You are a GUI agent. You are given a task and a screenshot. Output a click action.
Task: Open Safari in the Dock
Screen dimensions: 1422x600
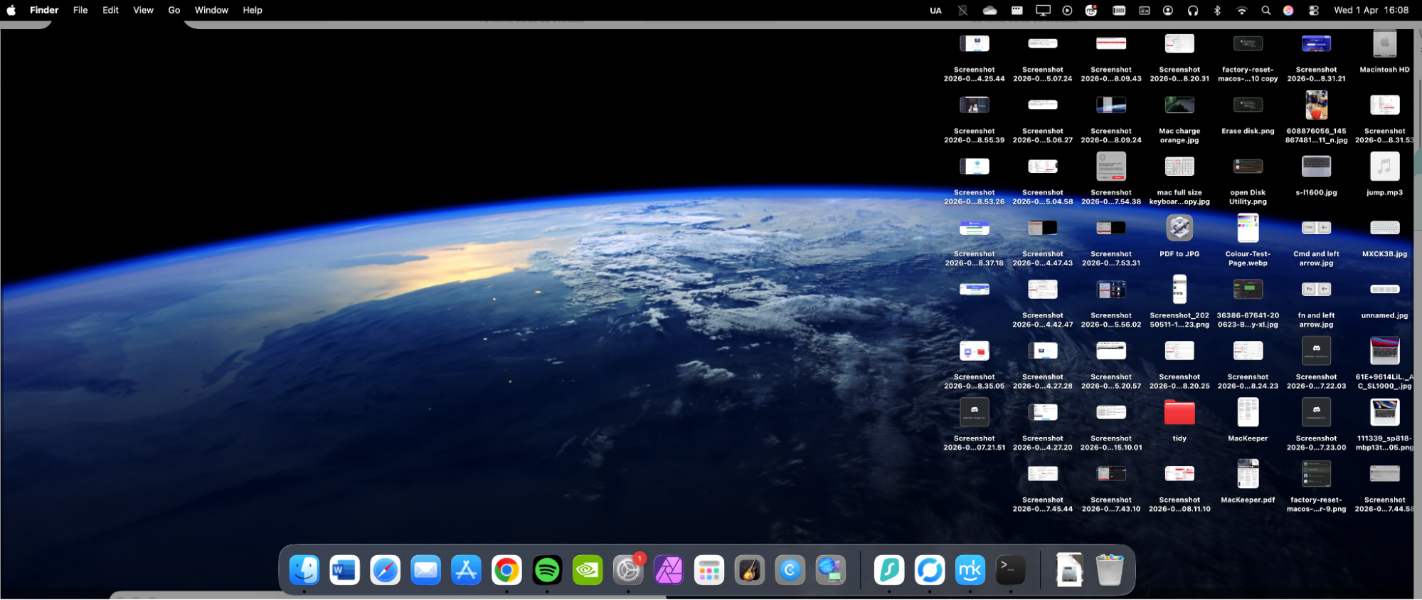386,570
